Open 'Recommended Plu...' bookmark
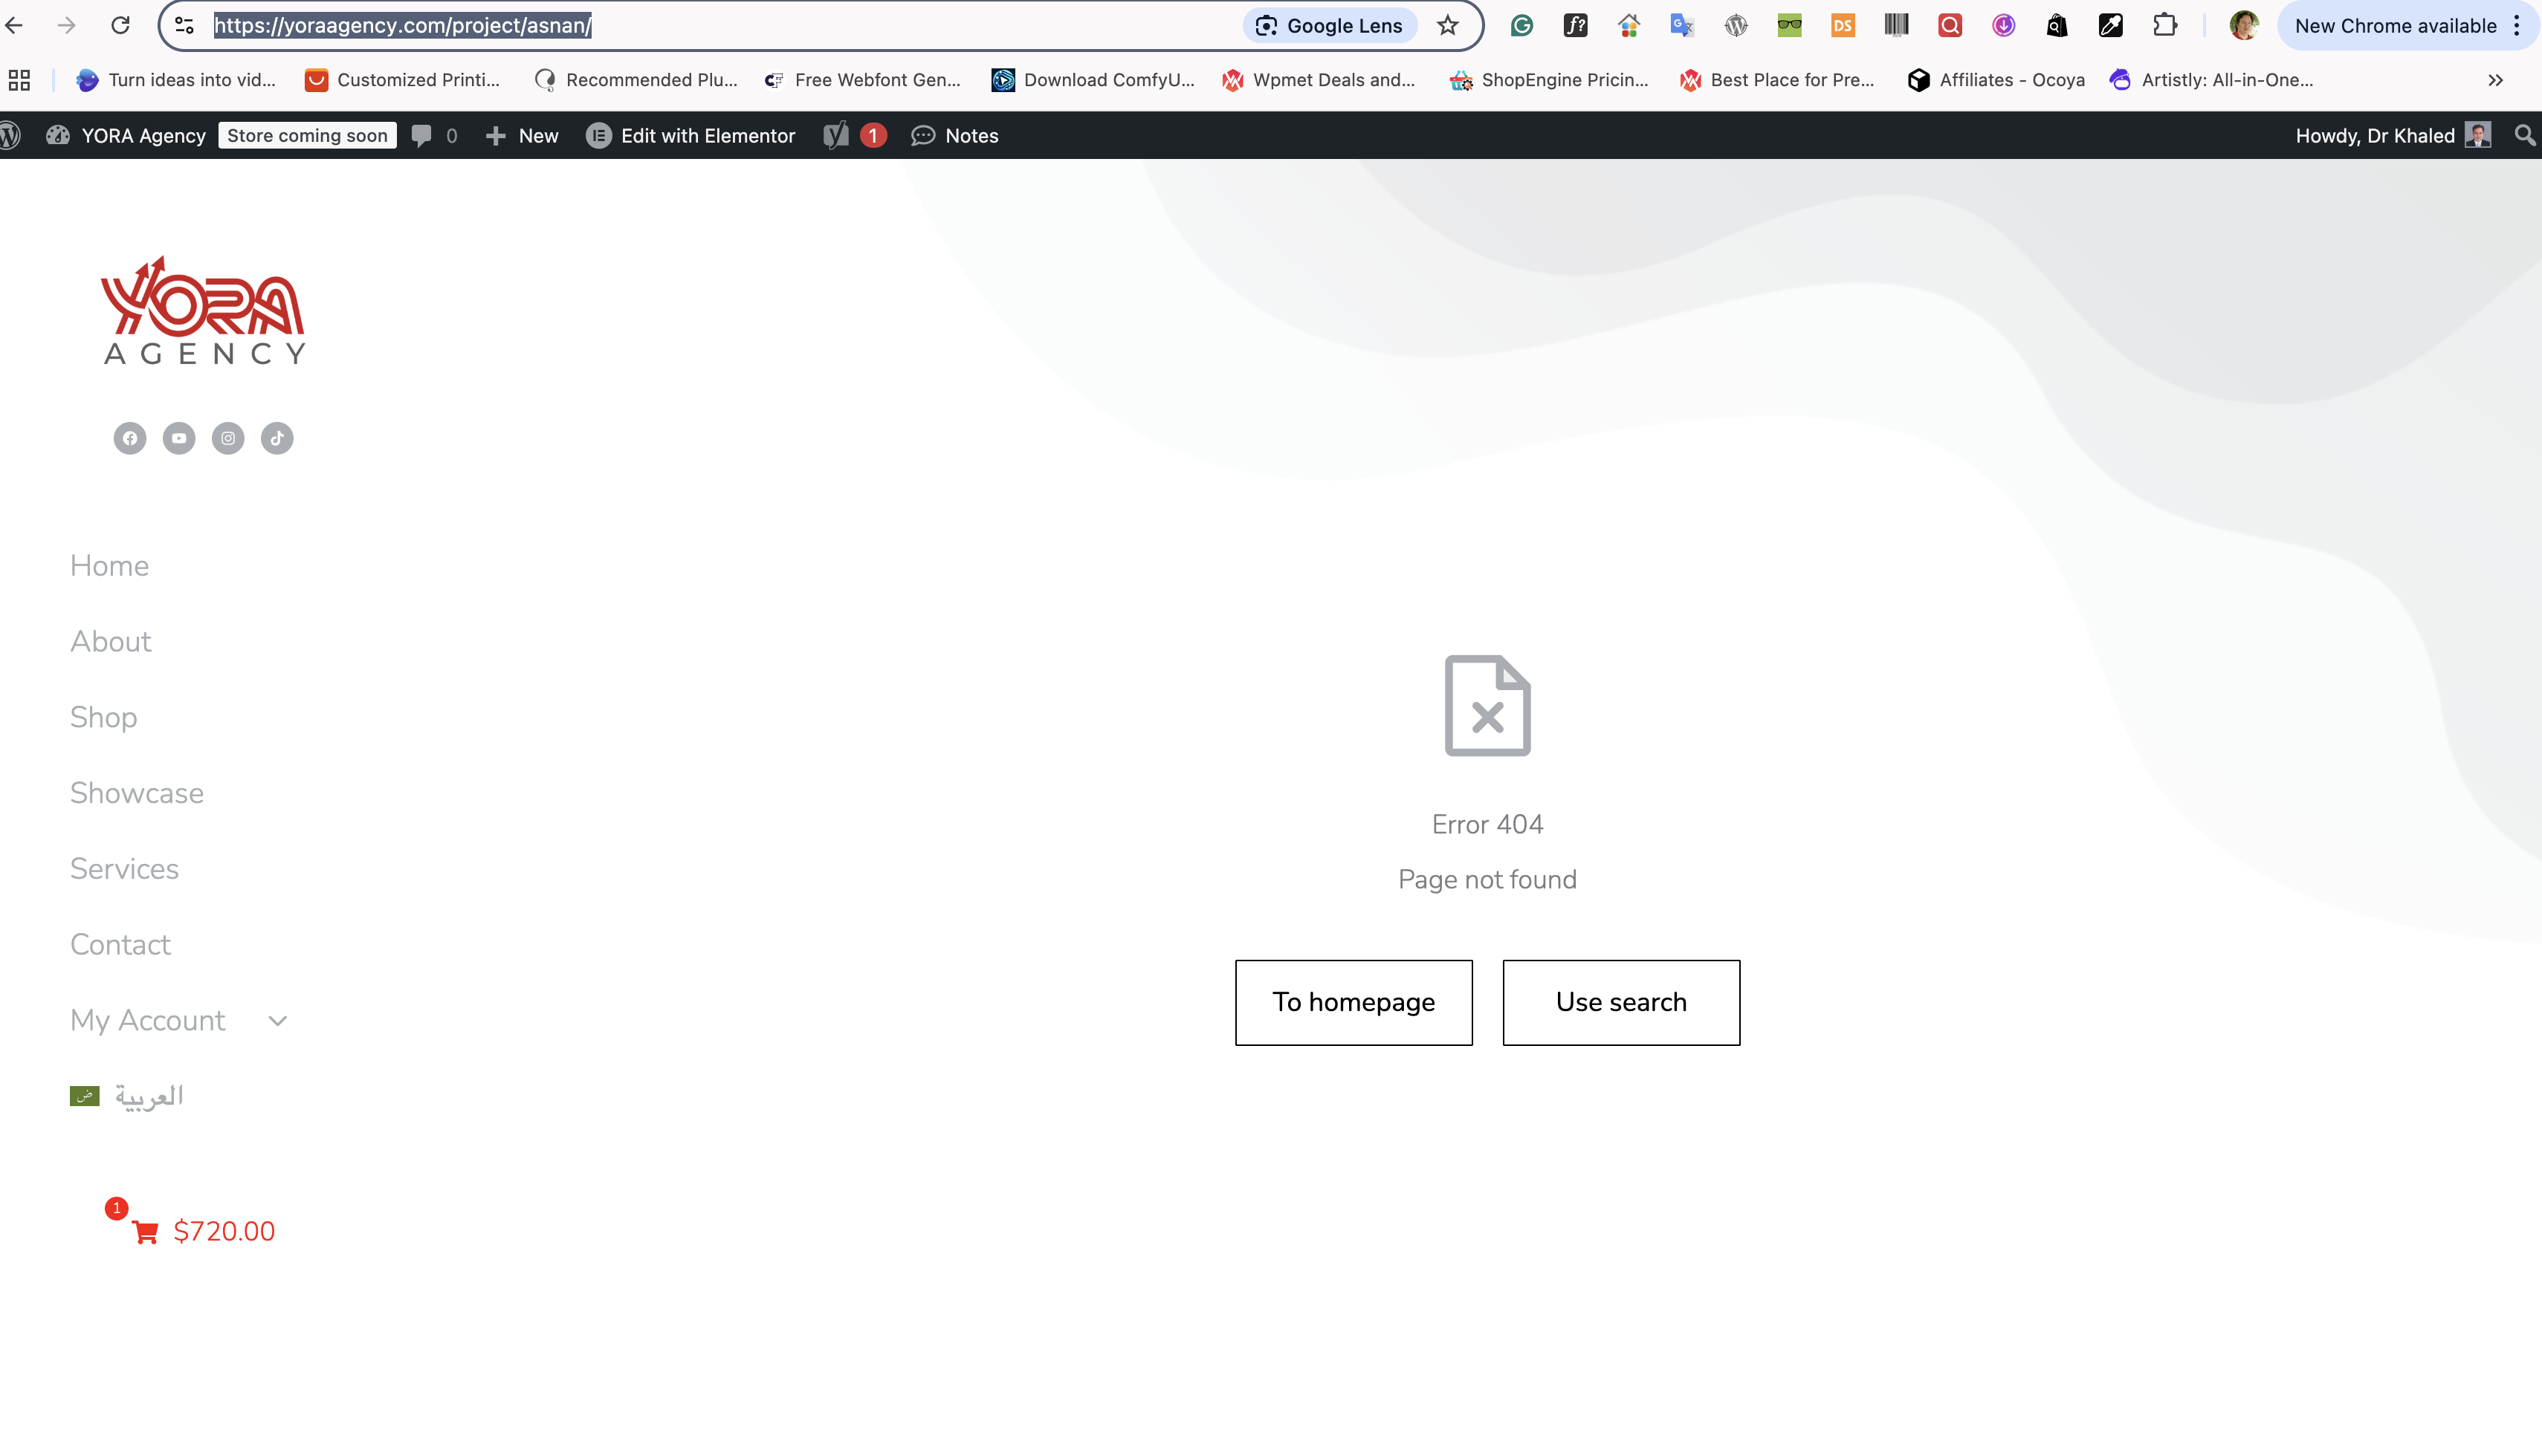Viewport: 2542px width, 1456px height. click(x=636, y=80)
